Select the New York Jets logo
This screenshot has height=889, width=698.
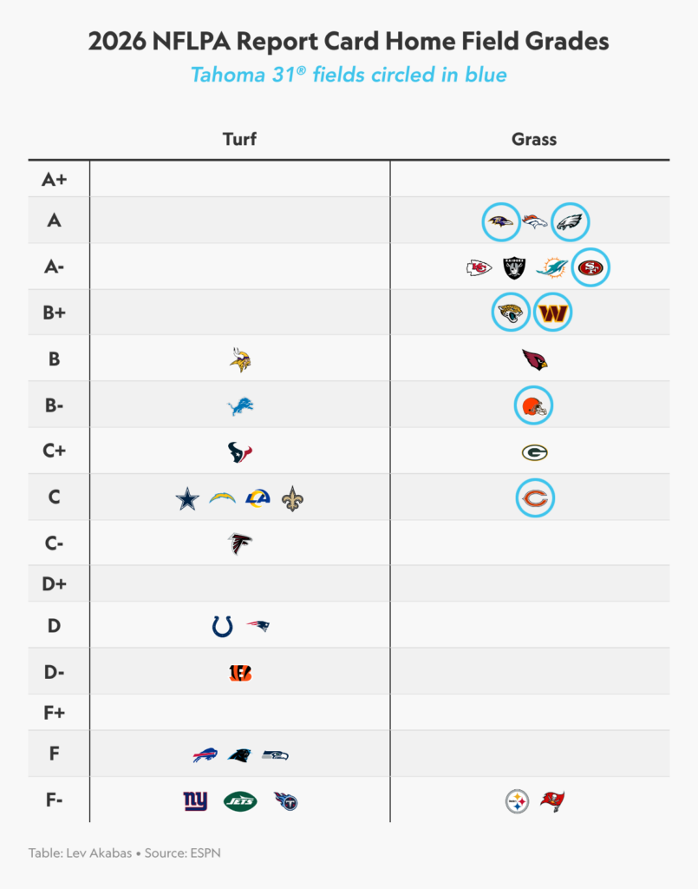pos(240,801)
